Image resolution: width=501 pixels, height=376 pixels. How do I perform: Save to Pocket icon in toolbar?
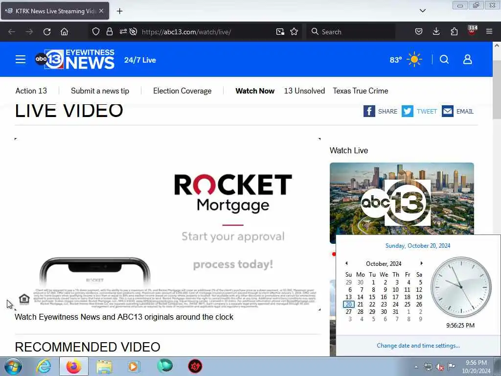419,31
